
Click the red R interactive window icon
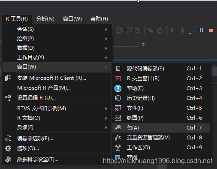point(118,78)
